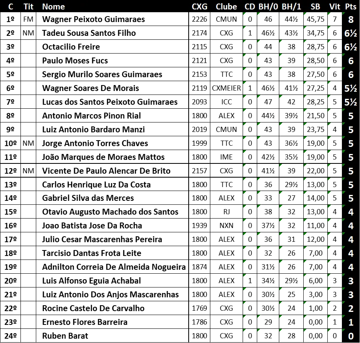Click the "CXG" column header
Viewport: 360px width, 343px height.
tap(199, 7)
